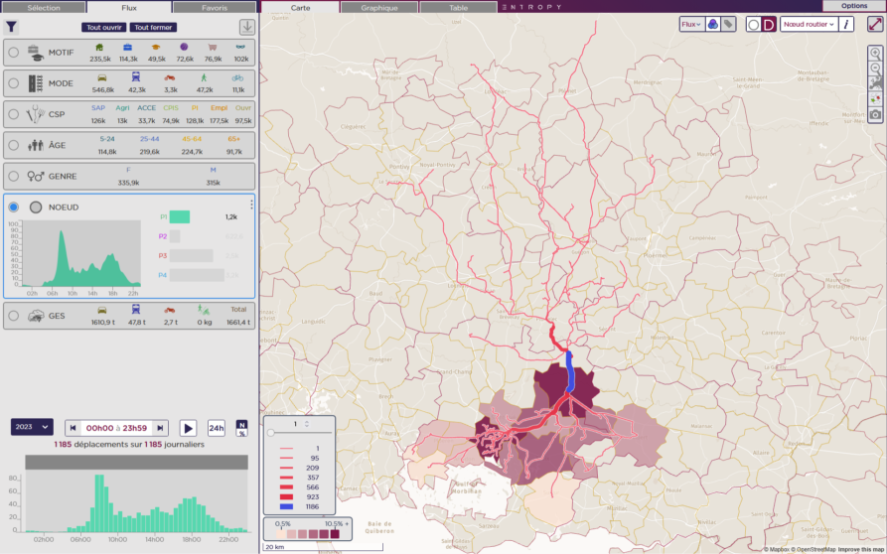Toggle the D (destination) map switch
Screen dimensions: 887x554
point(768,24)
